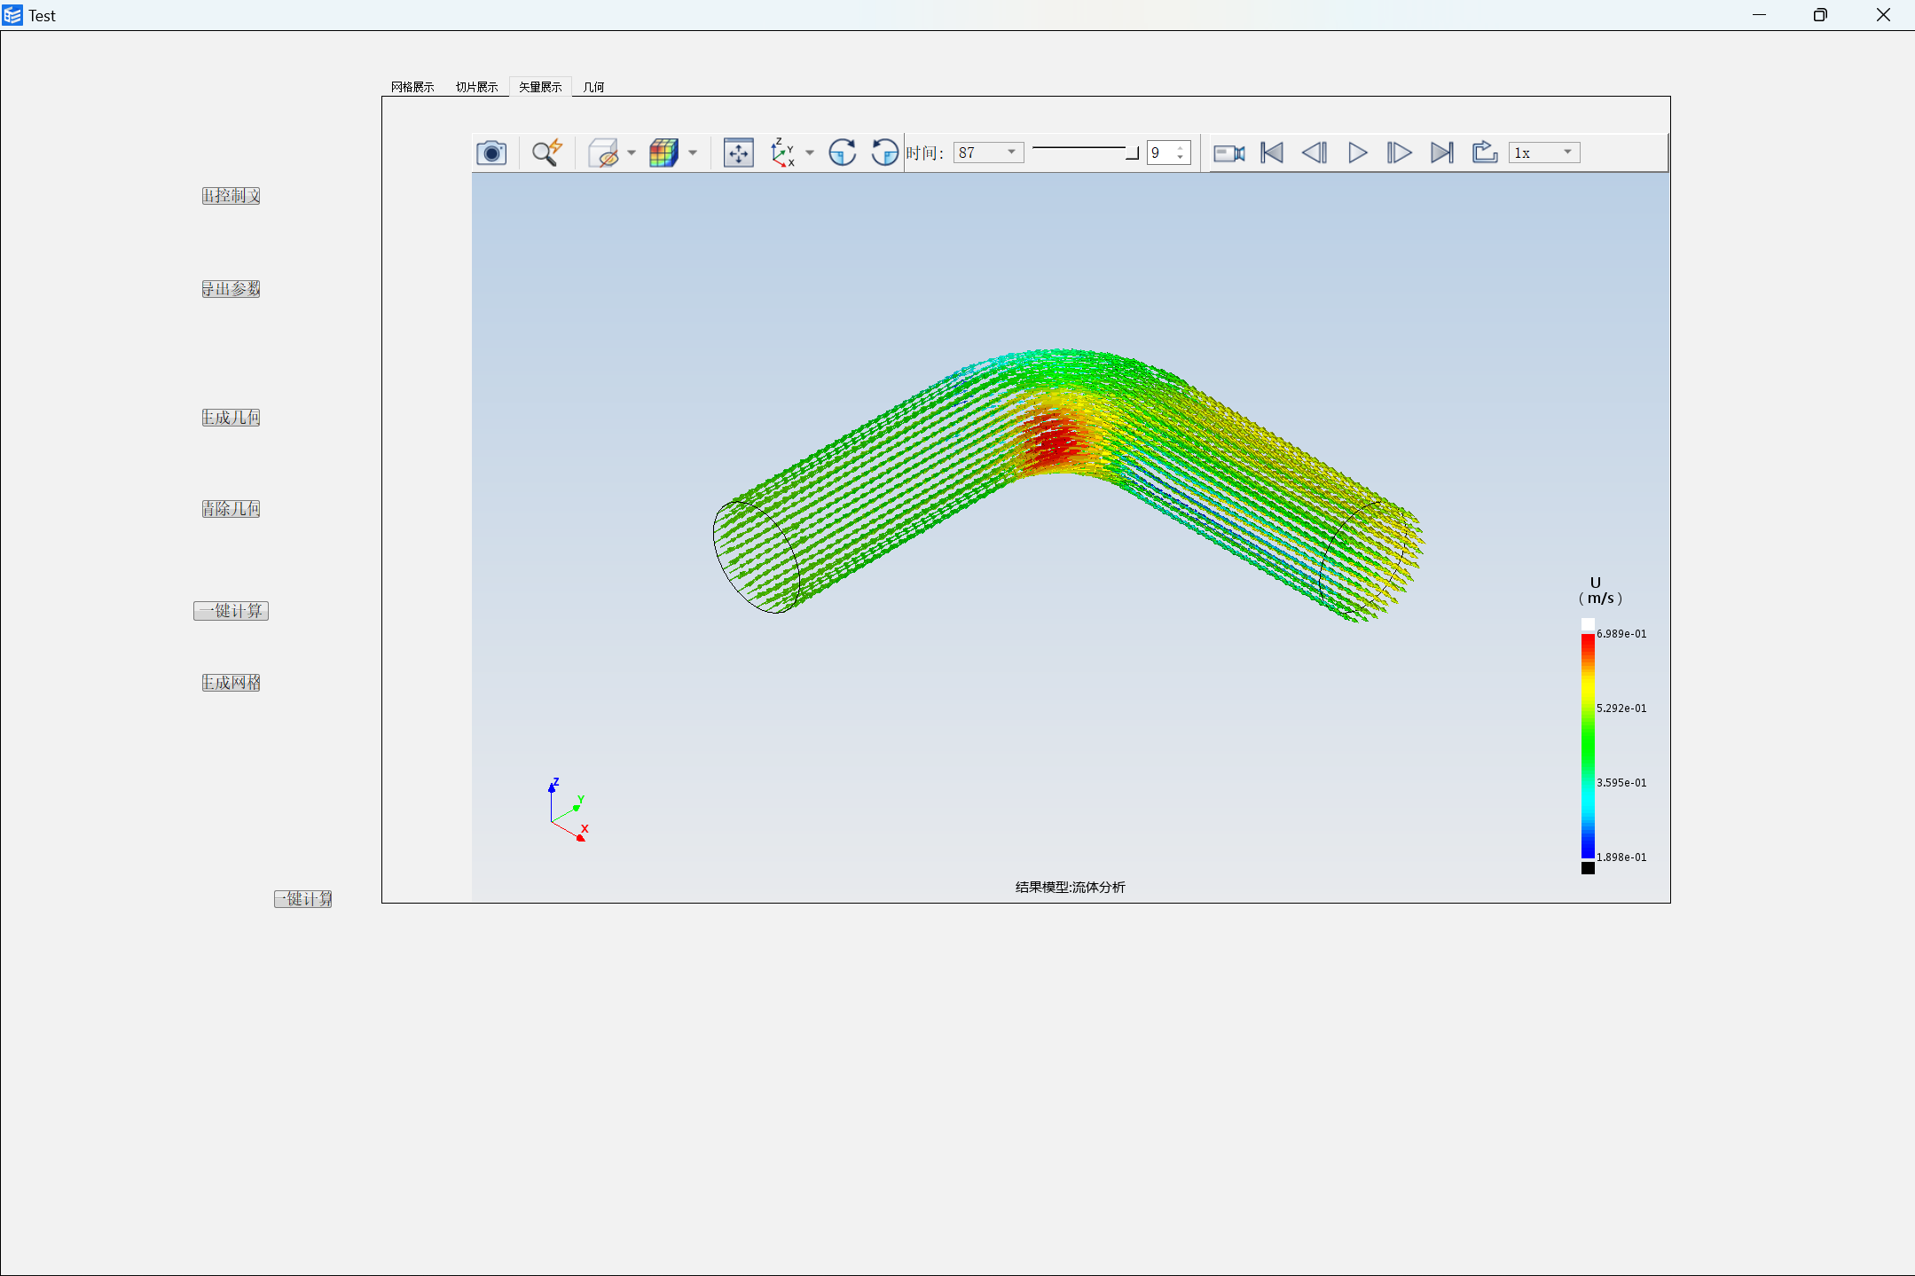This screenshot has height=1276, width=1915.
Task: Open the 时间 combo box showing 87
Action: tap(988, 153)
